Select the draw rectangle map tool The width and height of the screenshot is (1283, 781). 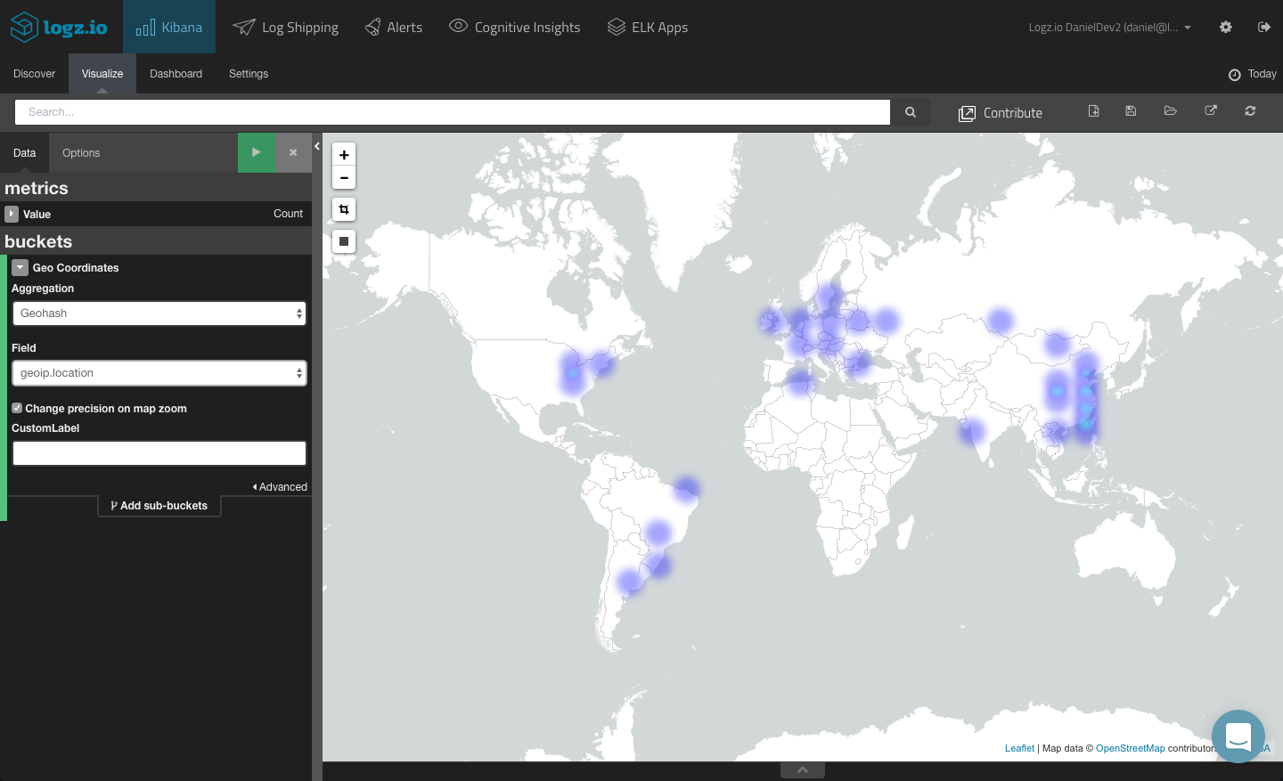[344, 241]
